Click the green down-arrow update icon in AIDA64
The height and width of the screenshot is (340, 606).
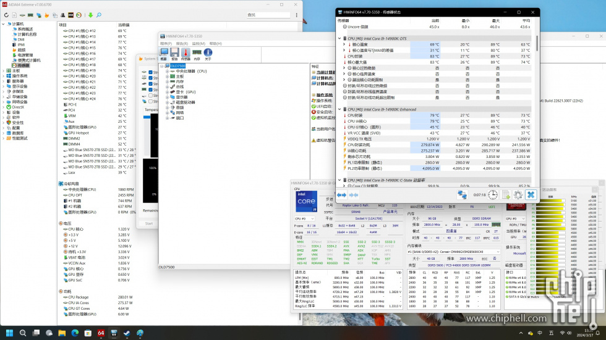pyautogui.click(x=90, y=15)
